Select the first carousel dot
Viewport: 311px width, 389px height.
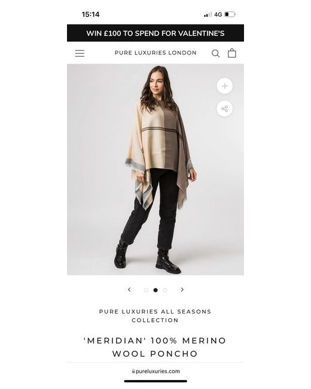coord(146,290)
